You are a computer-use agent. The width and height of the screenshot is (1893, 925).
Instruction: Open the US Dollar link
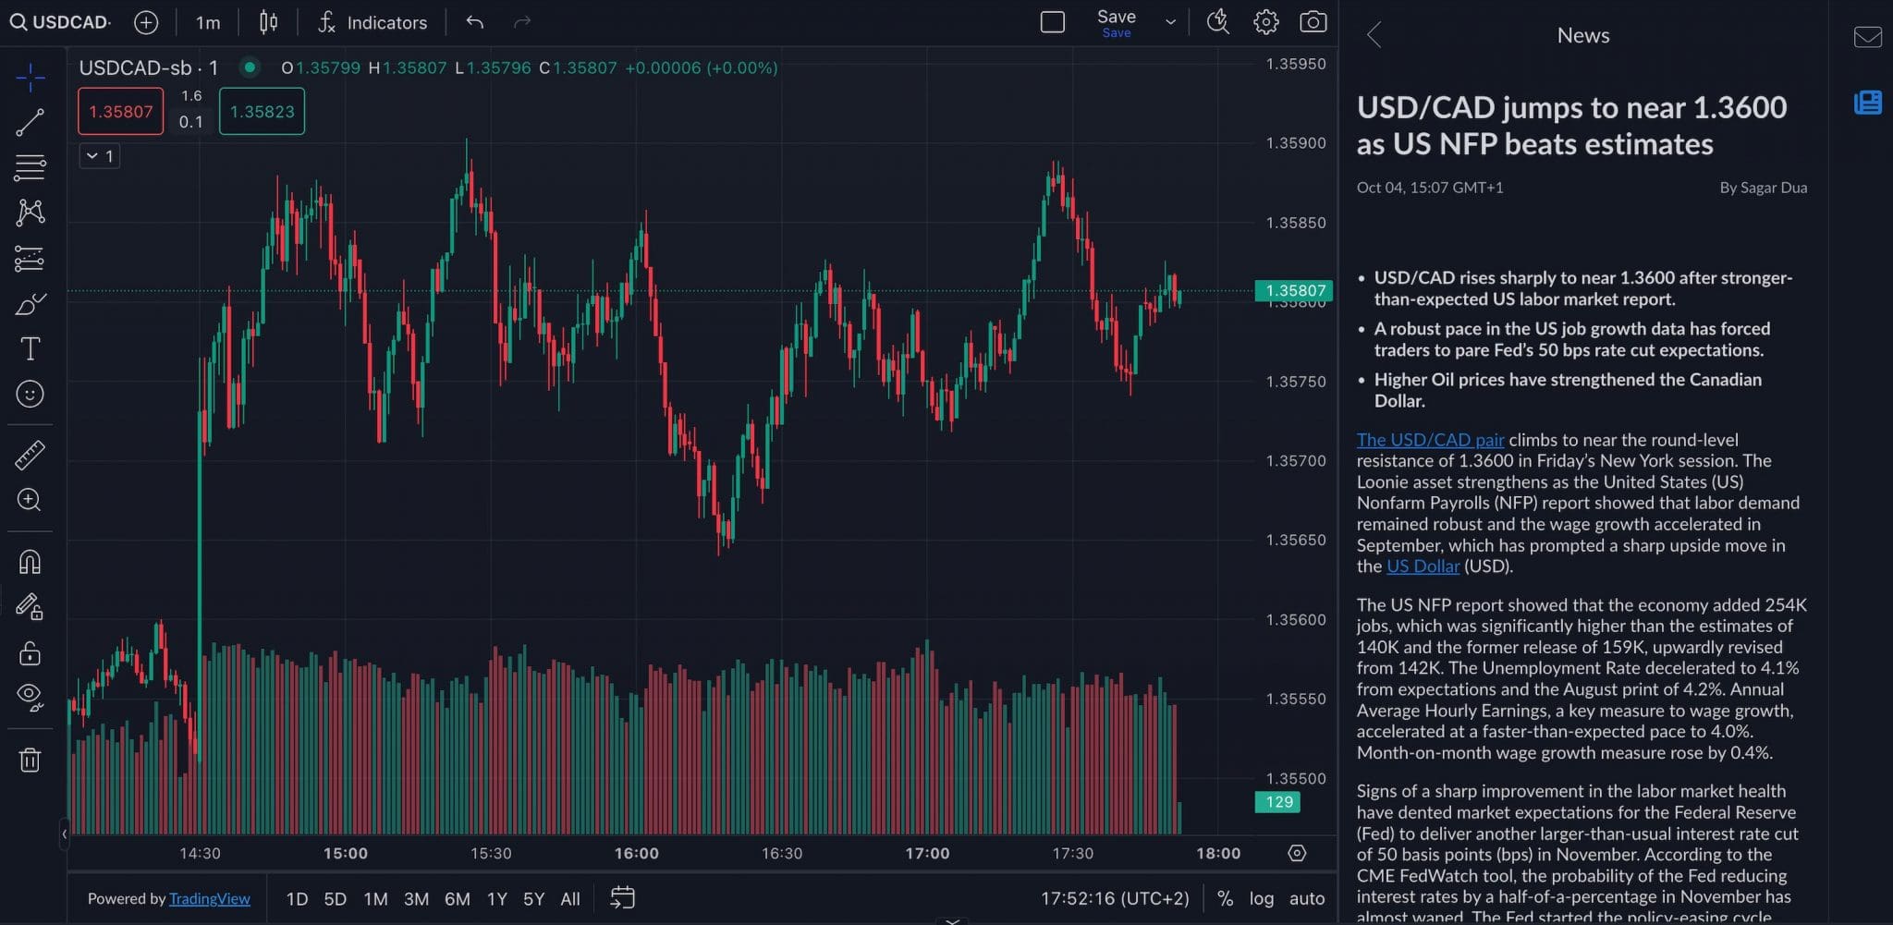click(1423, 566)
